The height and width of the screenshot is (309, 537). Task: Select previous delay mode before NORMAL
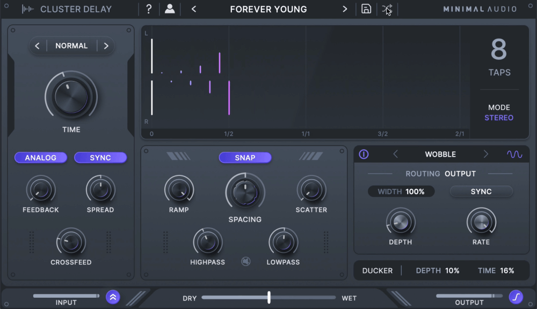[x=38, y=46]
